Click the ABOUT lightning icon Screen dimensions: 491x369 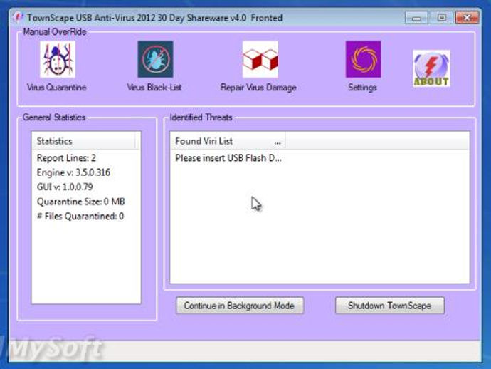(x=431, y=68)
